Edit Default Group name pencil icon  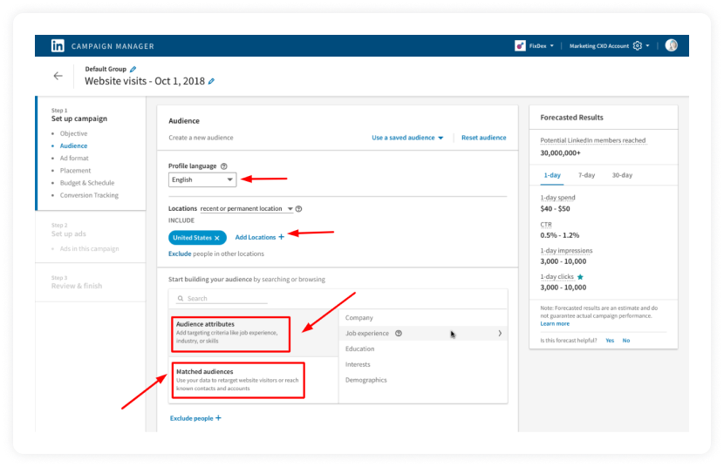coord(133,69)
